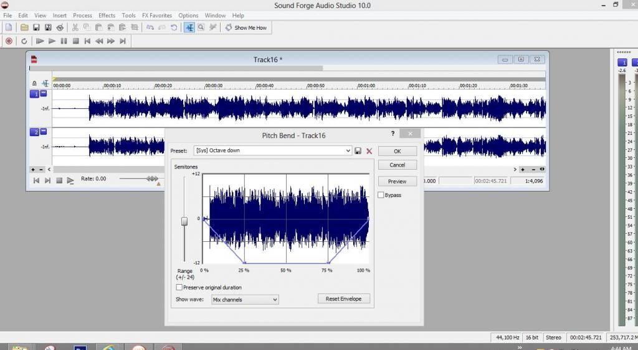This screenshot has width=638, height=350.
Task: Click the New file toolbar icon
Action: click(9, 27)
